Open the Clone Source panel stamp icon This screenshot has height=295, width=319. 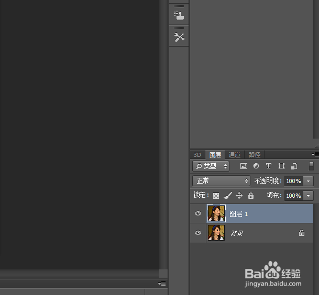pyautogui.click(x=179, y=15)
